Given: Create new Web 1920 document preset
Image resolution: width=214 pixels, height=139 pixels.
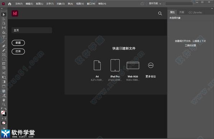Looking at the screenshot, I should (x=133, y=71).
